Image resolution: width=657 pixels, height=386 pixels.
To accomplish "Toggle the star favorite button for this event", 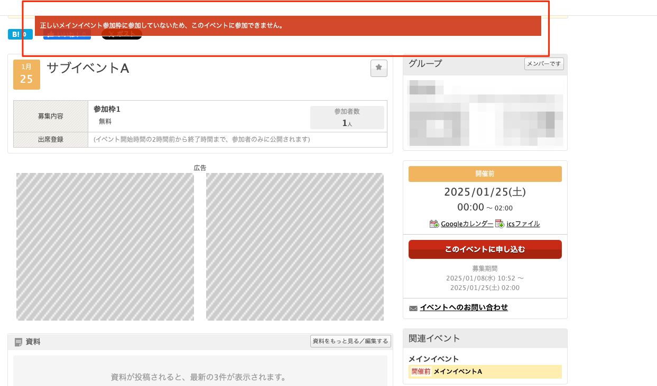I will pyautogui.click(x=378, y=68).
